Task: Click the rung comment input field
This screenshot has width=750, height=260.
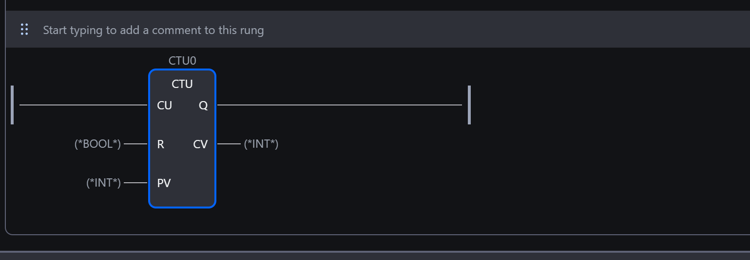Action: click(153, 30)
